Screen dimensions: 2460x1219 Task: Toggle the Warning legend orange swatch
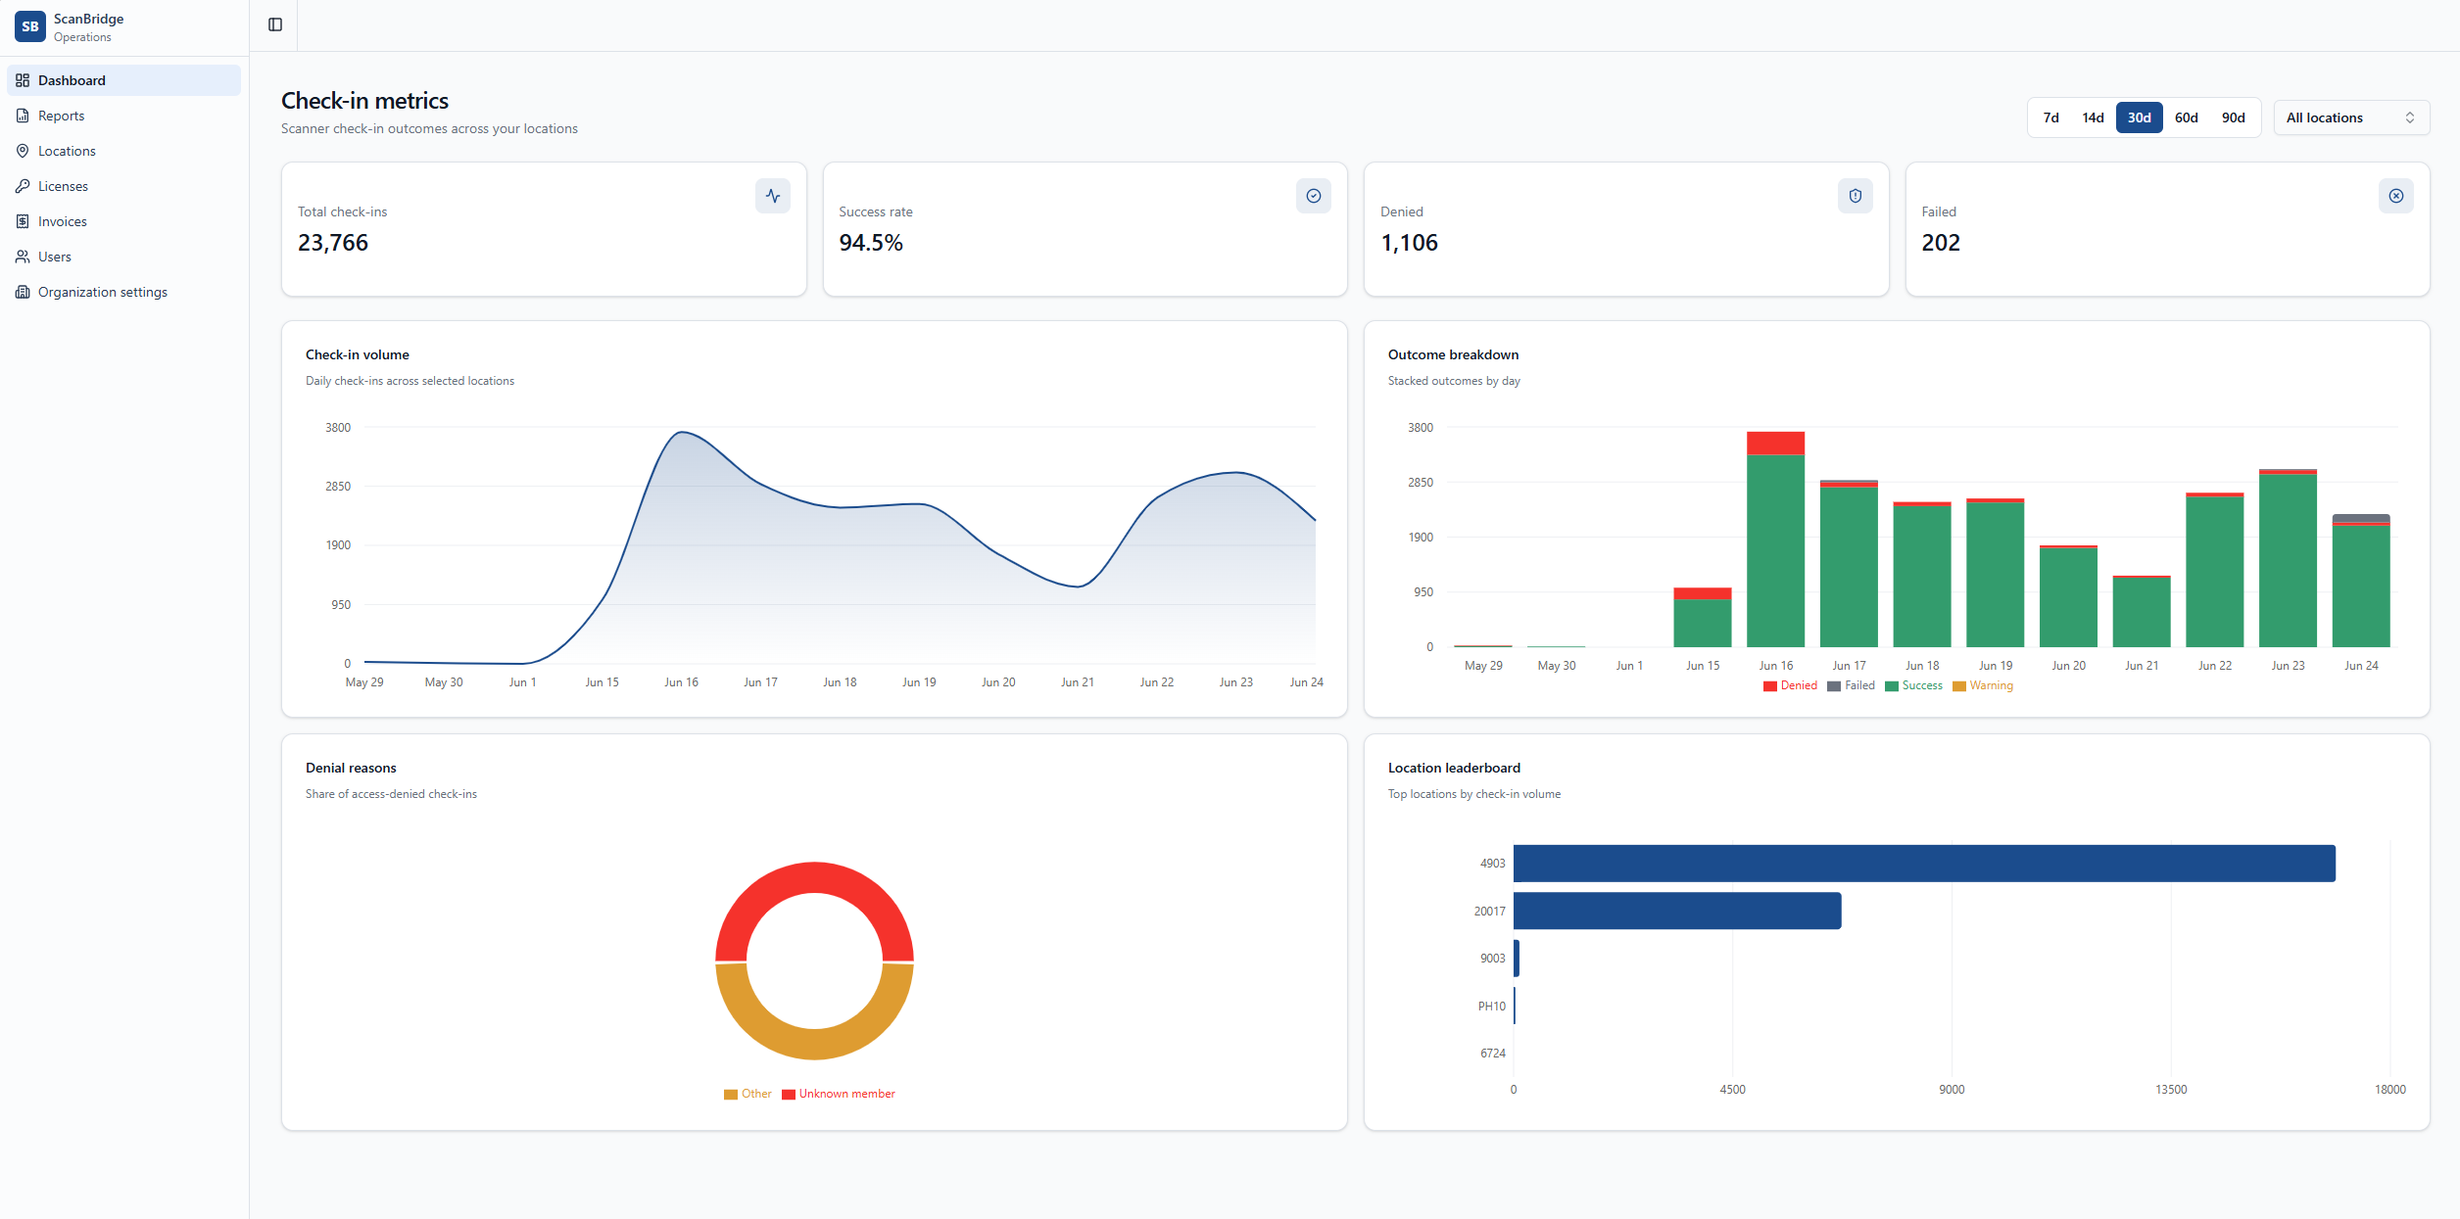coord(1959,686)
